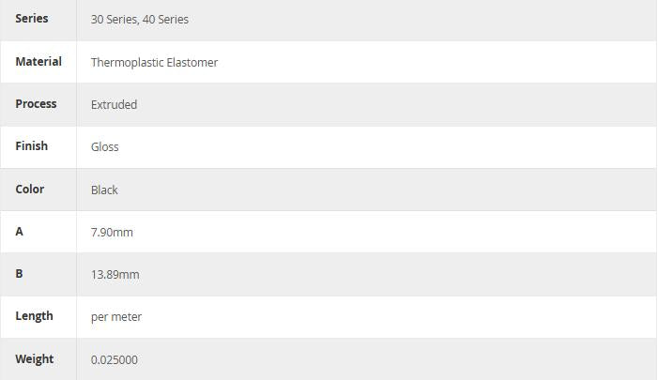Click the "40 Series" text
This screenshot has height=380, width=658.
click(x=166, y=20)
